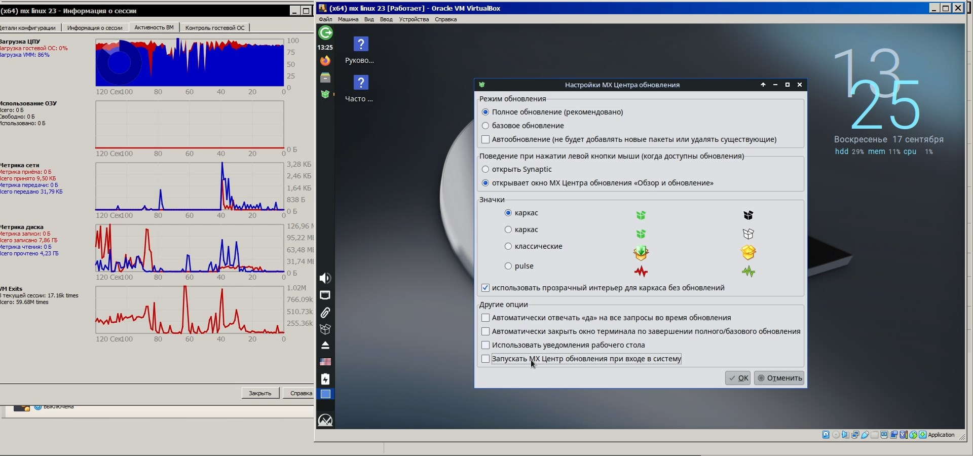Enable 'Использовать уведомления рабочего стола' checkbox
Screen dimensions: 973x456
485,345
